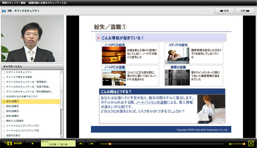Check the box for 操作ミス/誤操作
The image size is (257, 148).
coord(4,121)
